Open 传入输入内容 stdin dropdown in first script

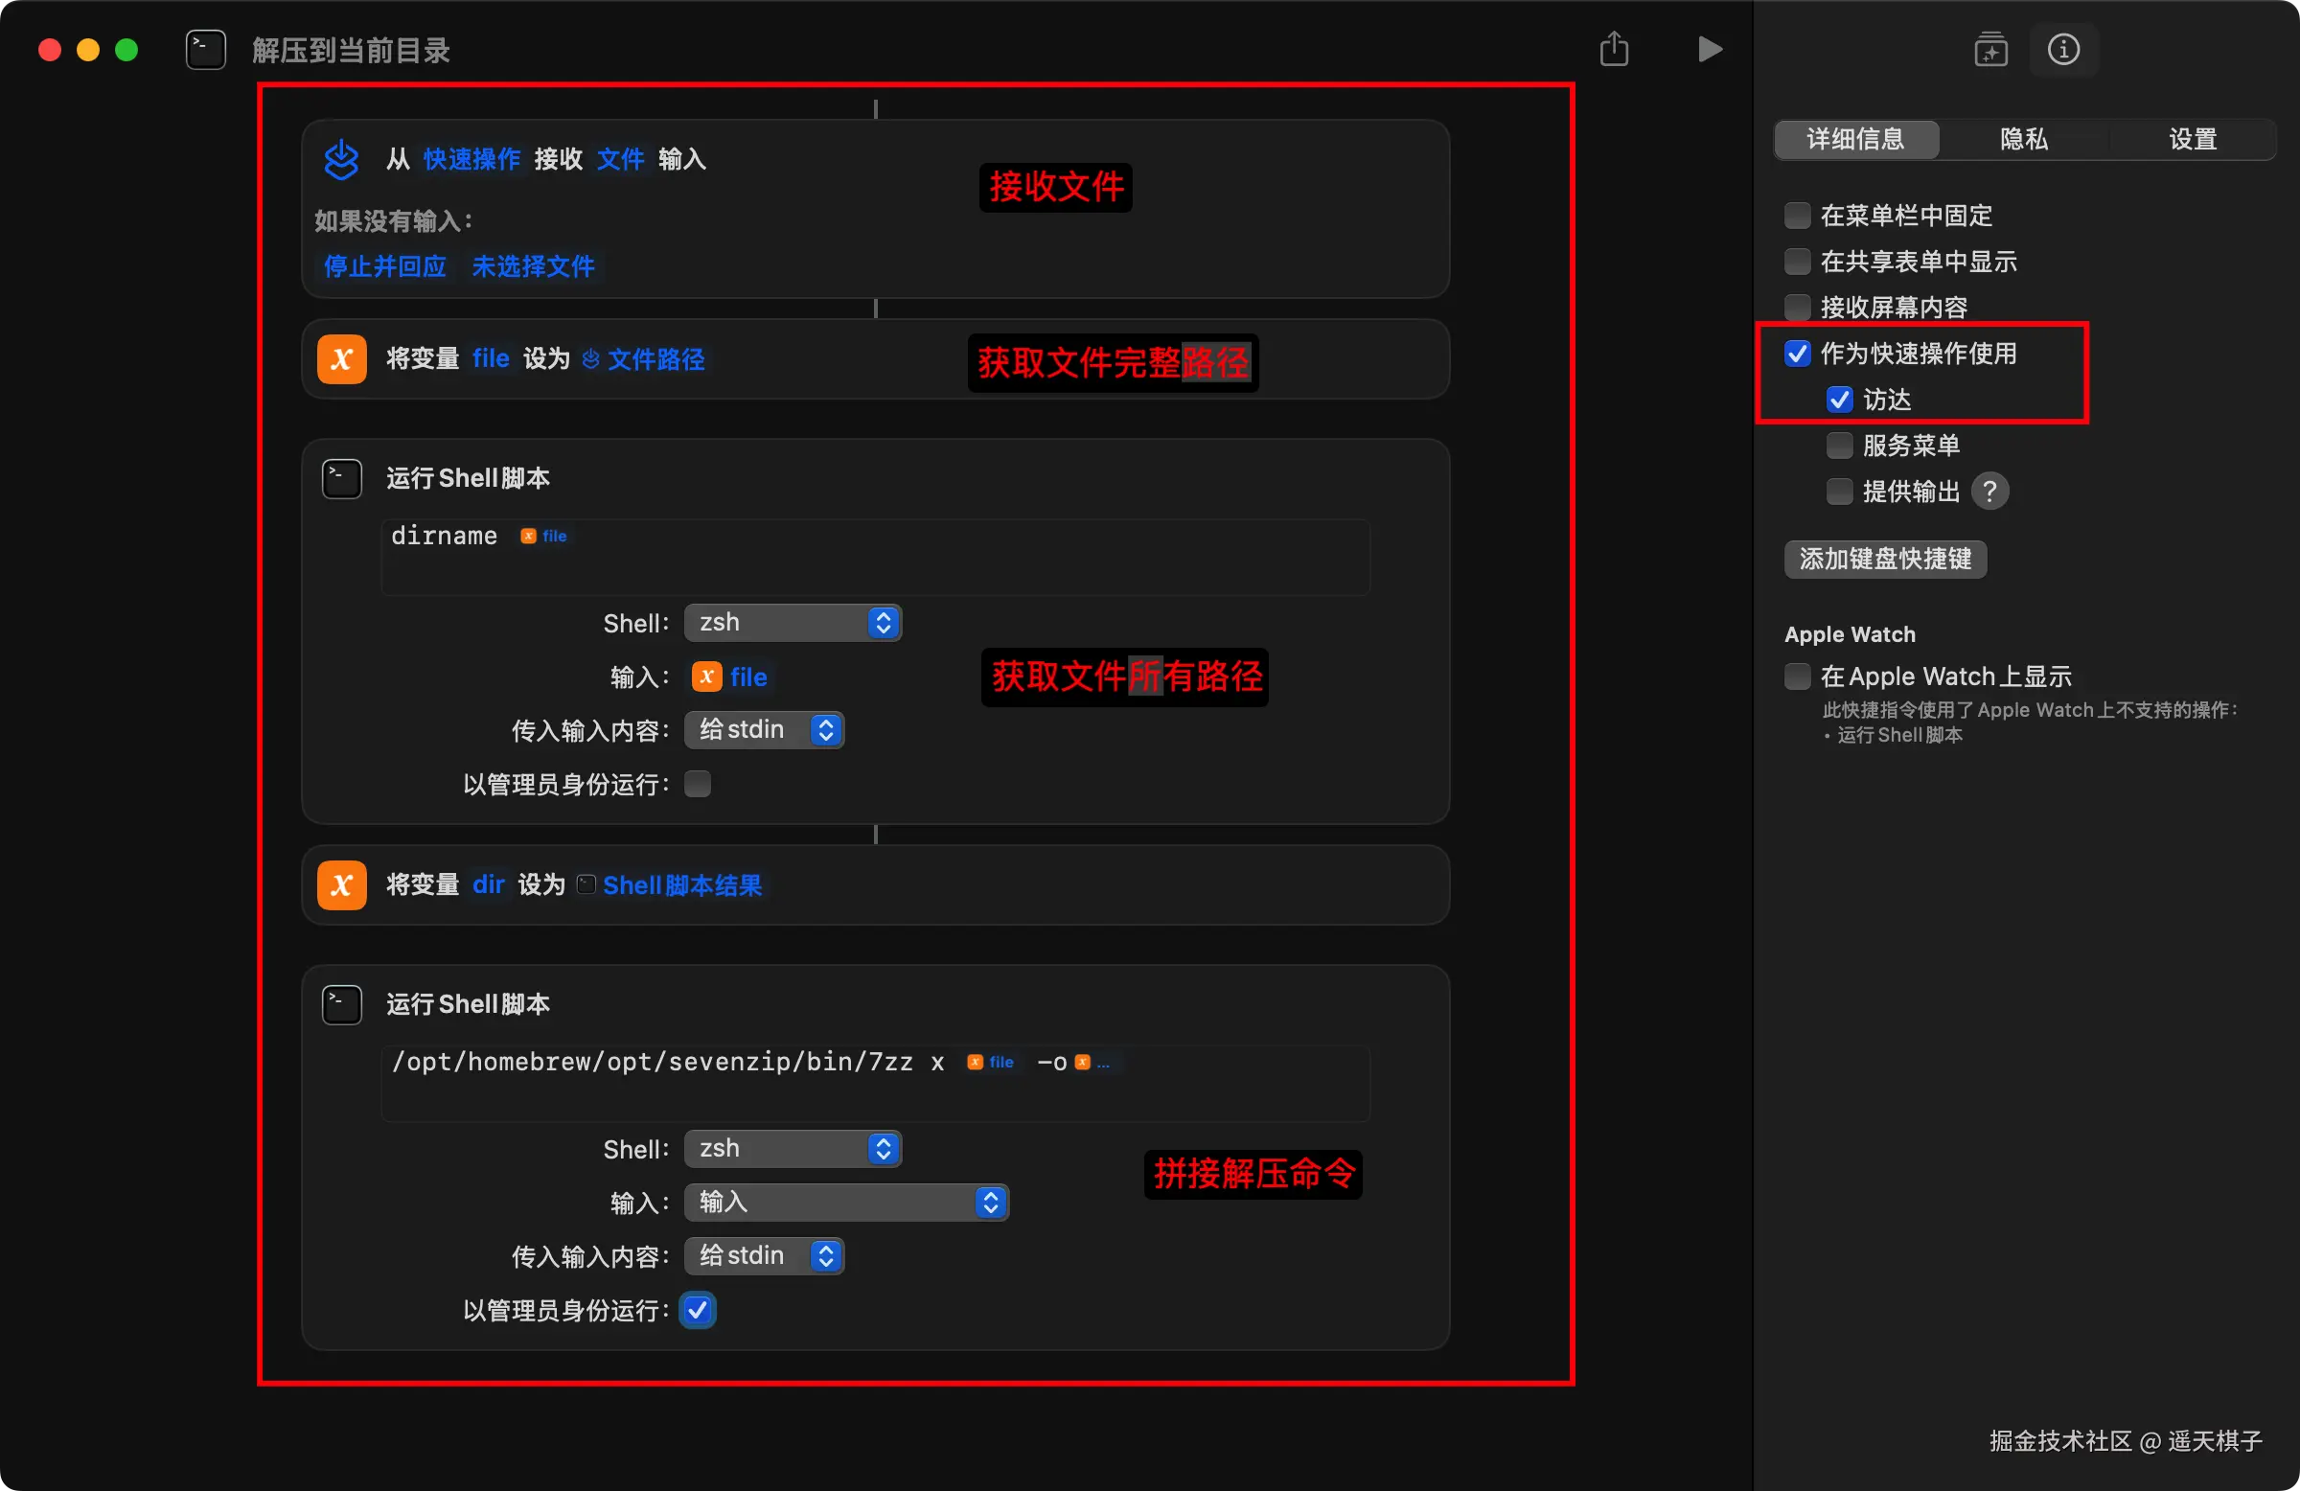click(764, 729)
